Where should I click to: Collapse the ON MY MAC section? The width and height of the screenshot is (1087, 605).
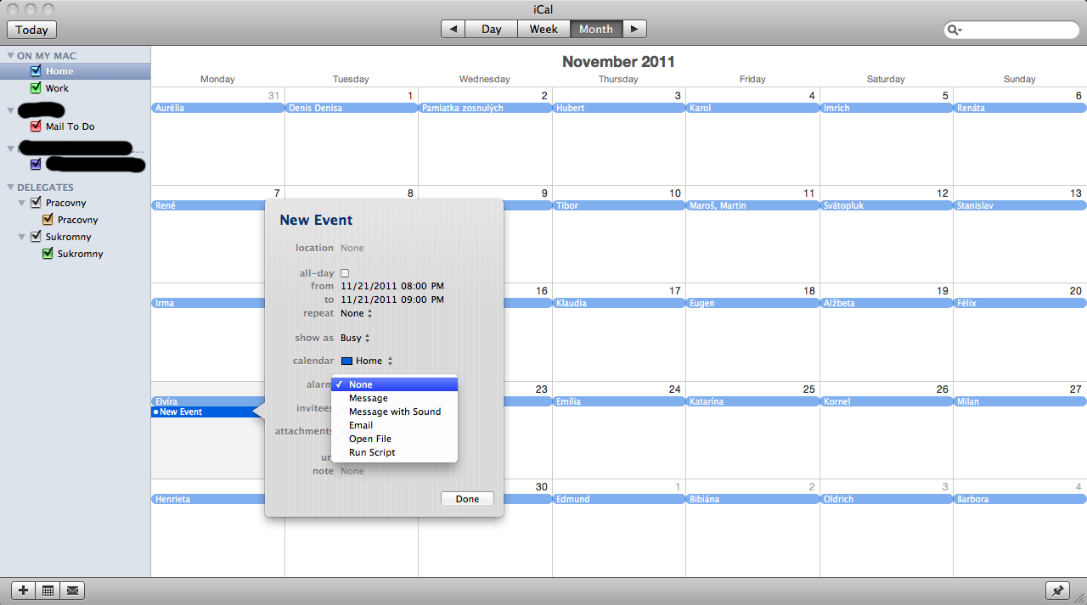pyautogui.click(x=10, y=56)
